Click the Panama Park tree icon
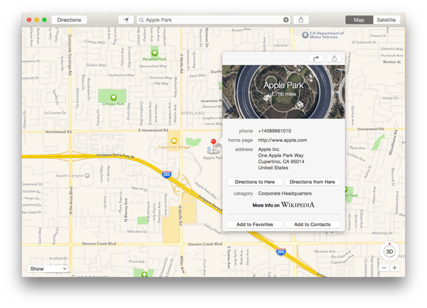The image size is (427, 308). [x=154, y=53]
